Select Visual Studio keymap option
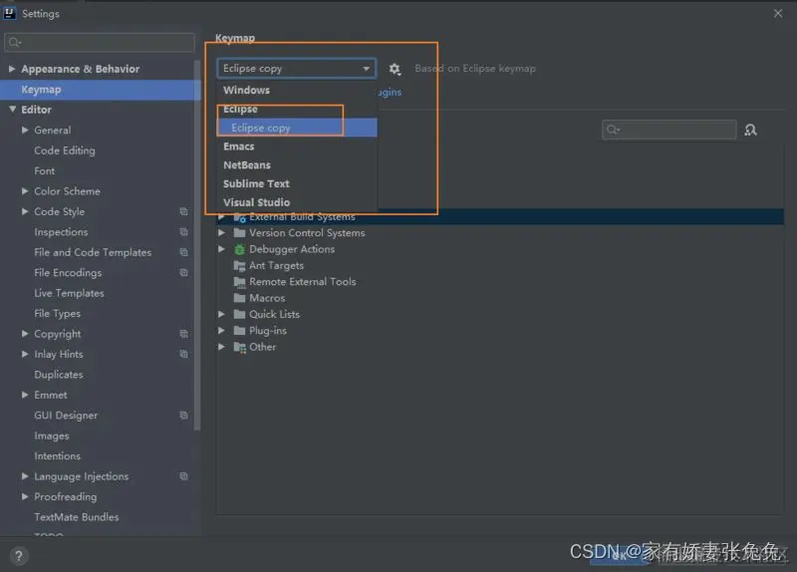 (297, 202)
